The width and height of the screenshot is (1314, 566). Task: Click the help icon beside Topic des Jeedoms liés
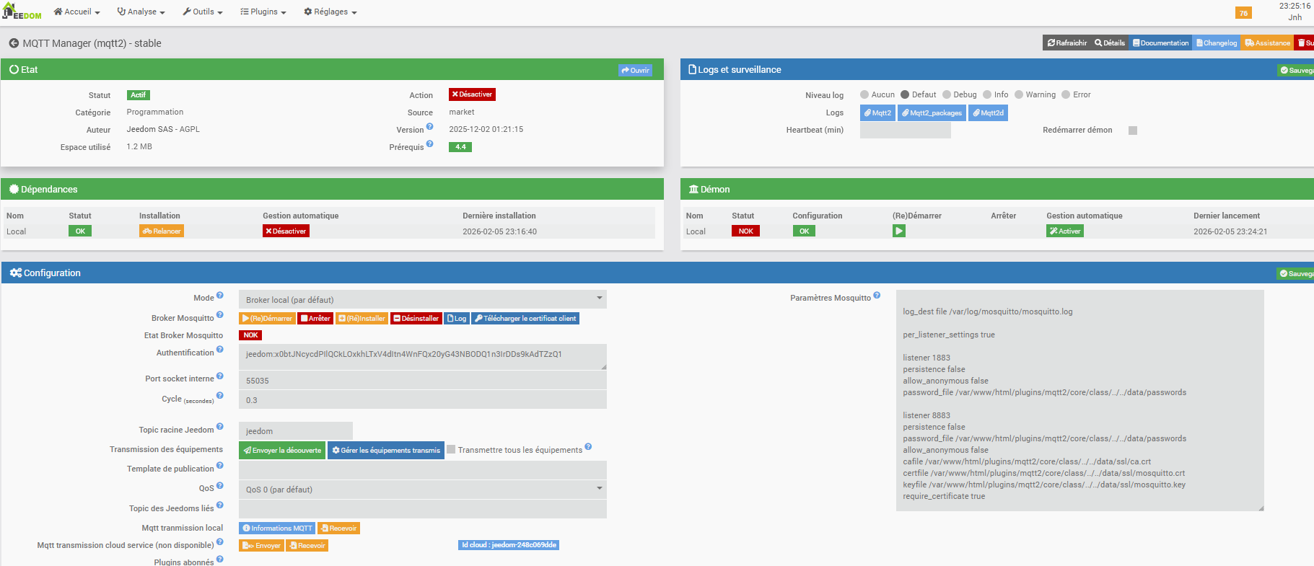[220, 505]
